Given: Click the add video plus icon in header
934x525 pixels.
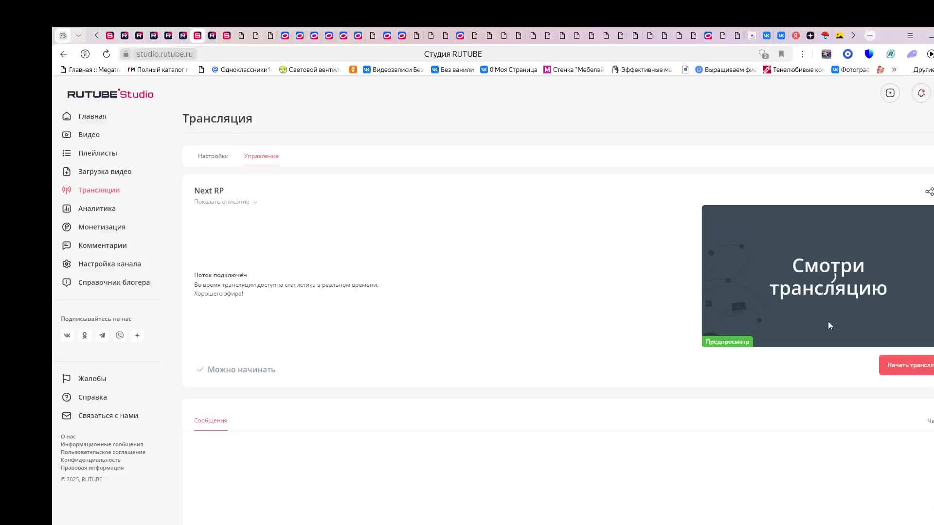Looking at the screenshot, I should tap(890, 93).
